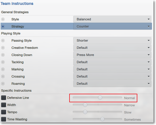
Task: Select the Roaming radio button
Action: (x=3, y=84)
